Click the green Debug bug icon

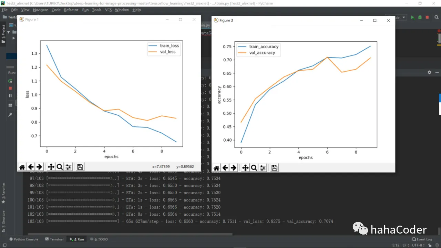click(420, 17)
